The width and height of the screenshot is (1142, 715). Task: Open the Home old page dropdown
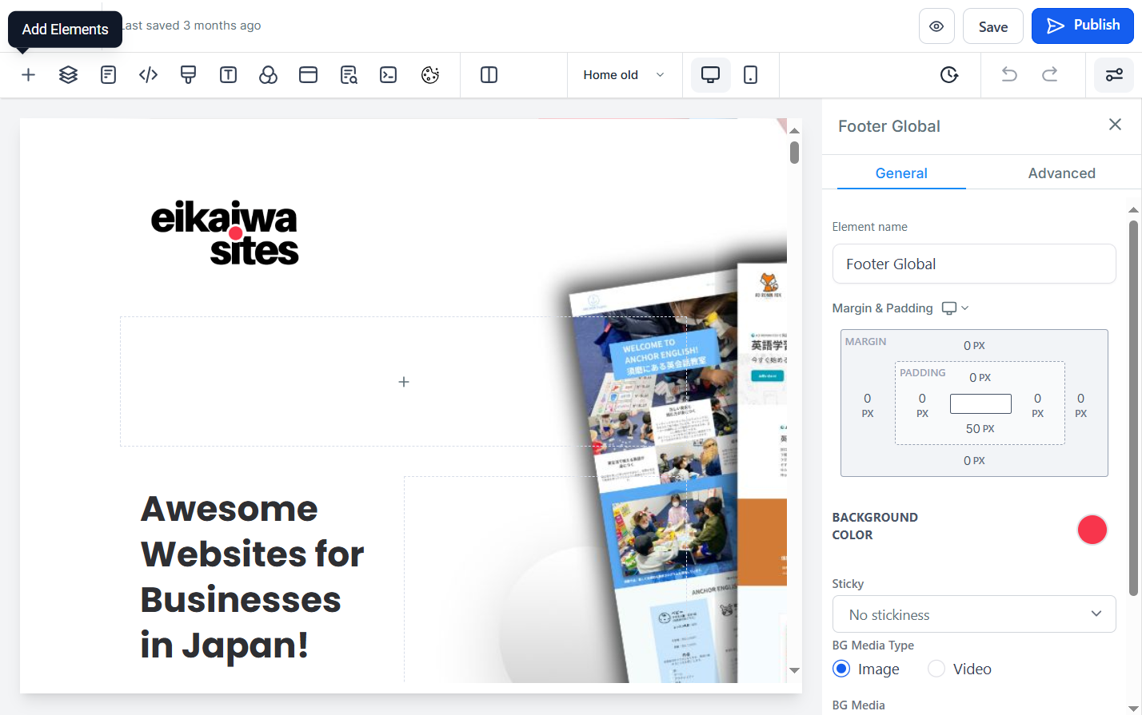(625, 75)
